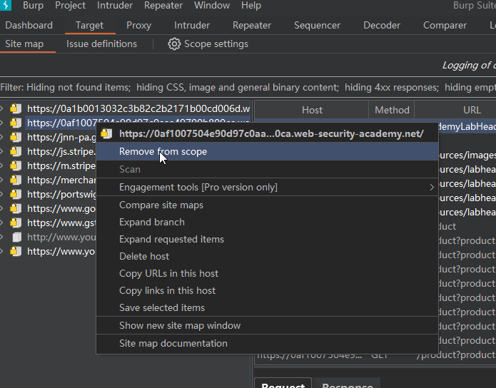Click lock icon beside jnn-pa host
The width and height of the screenshot is (496, 388).
coord(16,137)
